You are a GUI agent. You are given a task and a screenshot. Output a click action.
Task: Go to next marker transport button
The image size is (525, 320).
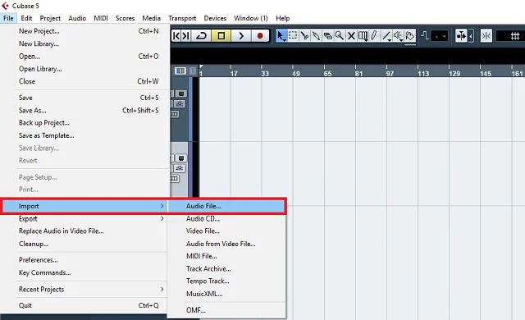pyautogui.click(x=186, y=36)
